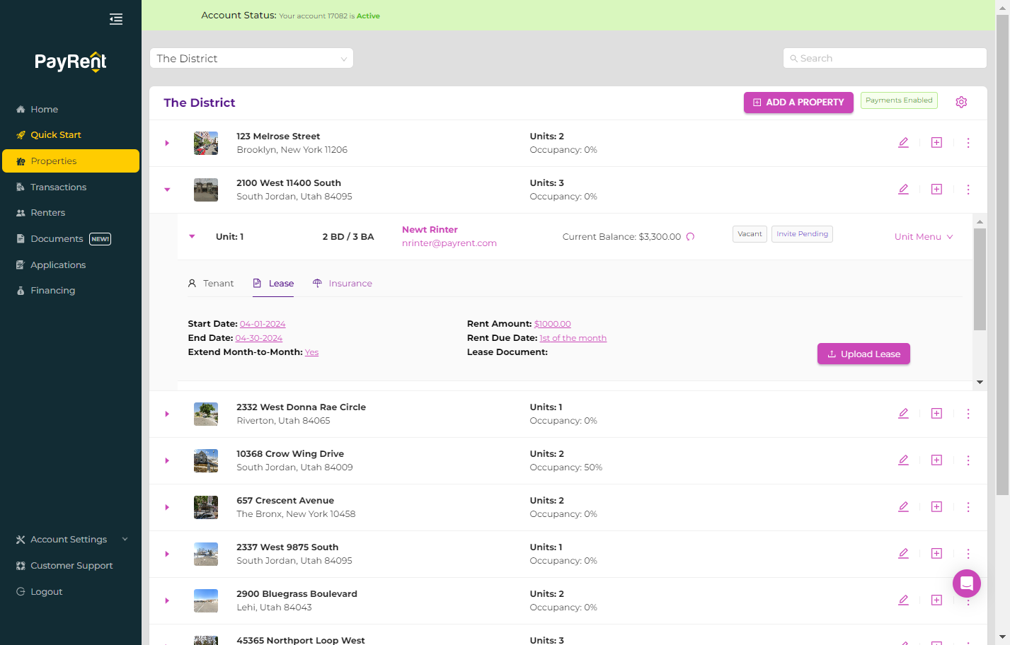Collapse the Unit 1 details
This screenshot has width=1010, height=645.
192,237
